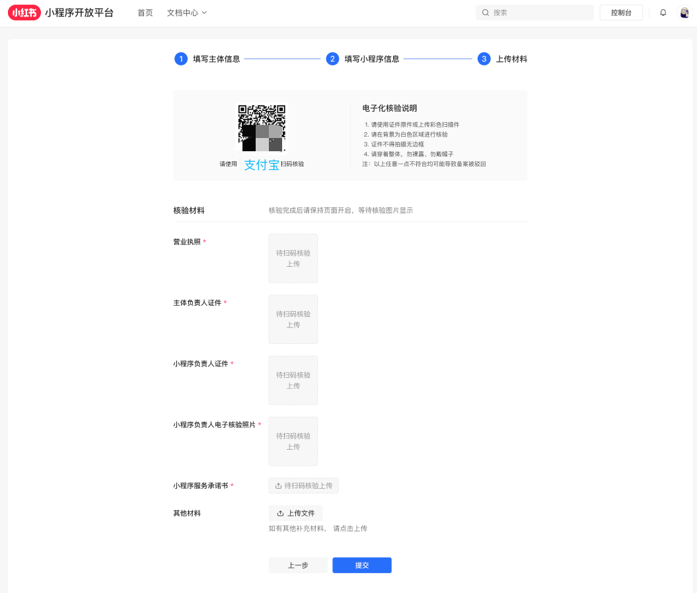The image size is (697, 593).
Task: Click the 小程序负责人电子核验照片 upload area
Action: coord(293,441)
